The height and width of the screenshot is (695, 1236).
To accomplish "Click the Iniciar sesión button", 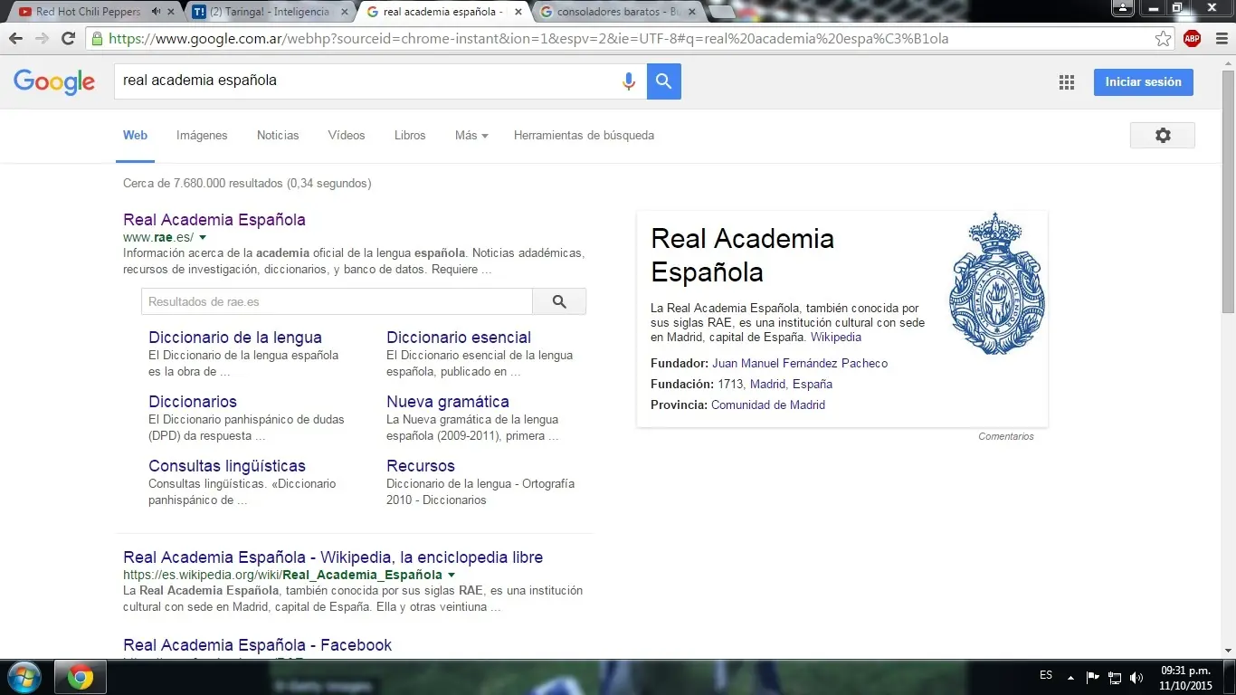I will (1144, 81).
